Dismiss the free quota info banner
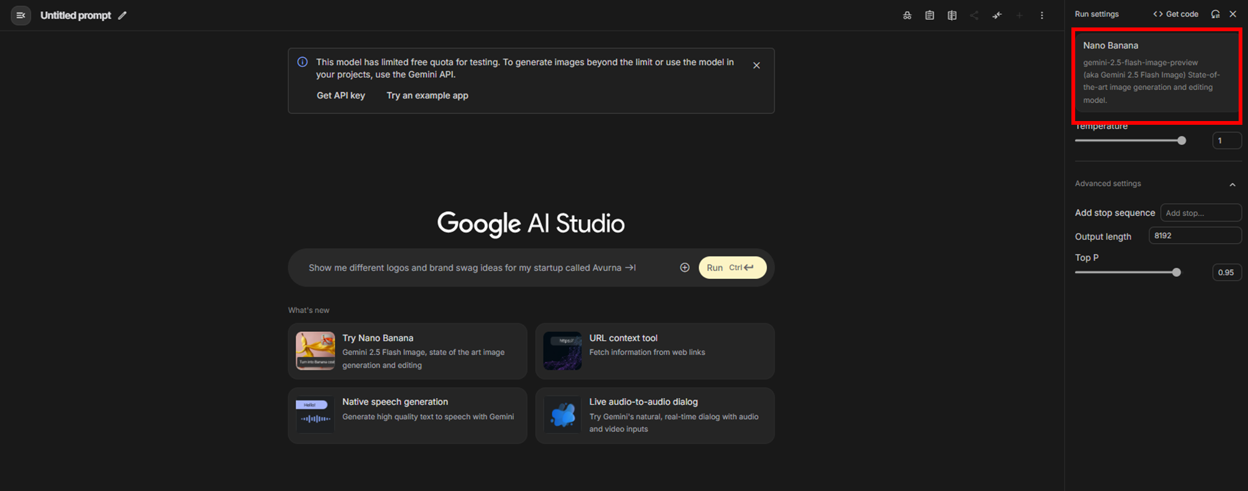The height and width of the screenshot is (491, 1248). tap(756, 66)
